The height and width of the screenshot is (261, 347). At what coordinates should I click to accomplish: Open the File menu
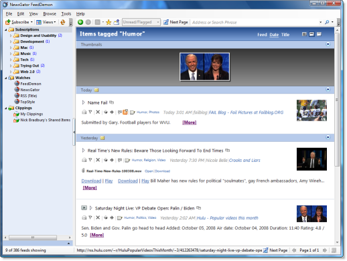coord(9,14)
